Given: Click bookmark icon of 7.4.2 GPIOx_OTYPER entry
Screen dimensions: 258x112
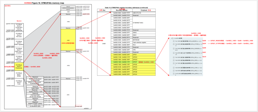Looking at the screenshot, I should point(174,44).
